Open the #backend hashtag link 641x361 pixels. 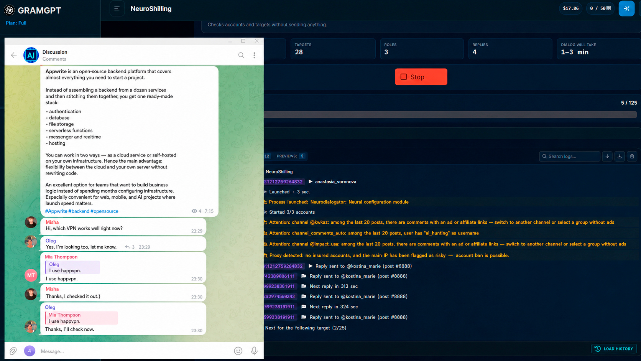(79, 211)
